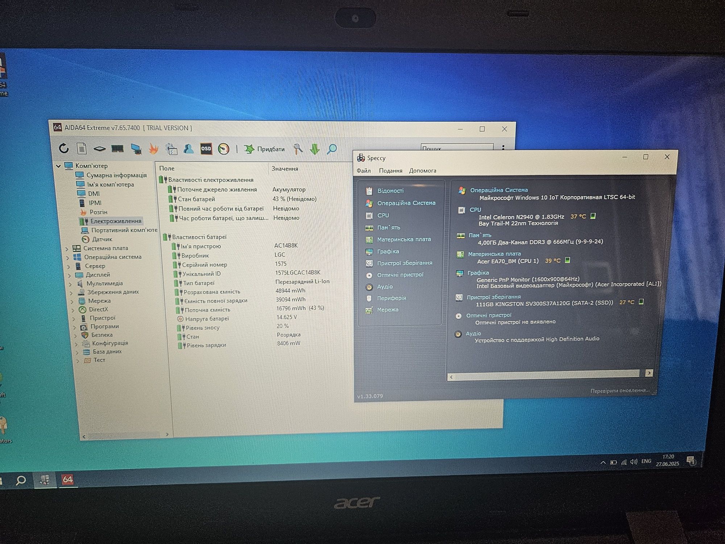Viewport: 725px width, 544px height.
Task: Open Графіка section in Speccy sidebar
Action: point(388,251)
